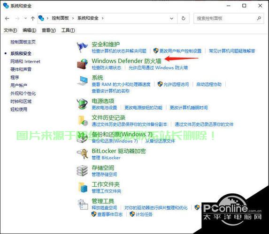Click 更改计算机睡眠时间 link
Viewport: 269px width, 234px height.
point(189,108)
